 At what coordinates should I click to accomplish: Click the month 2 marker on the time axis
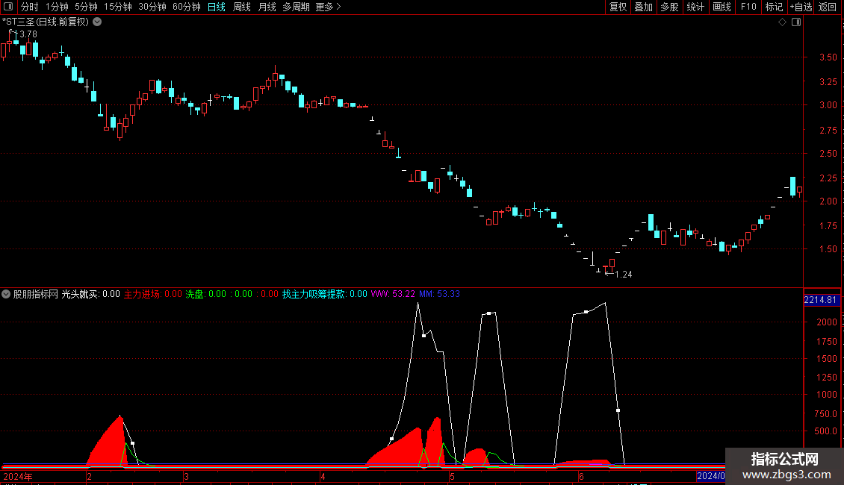[x=89, y=476]
